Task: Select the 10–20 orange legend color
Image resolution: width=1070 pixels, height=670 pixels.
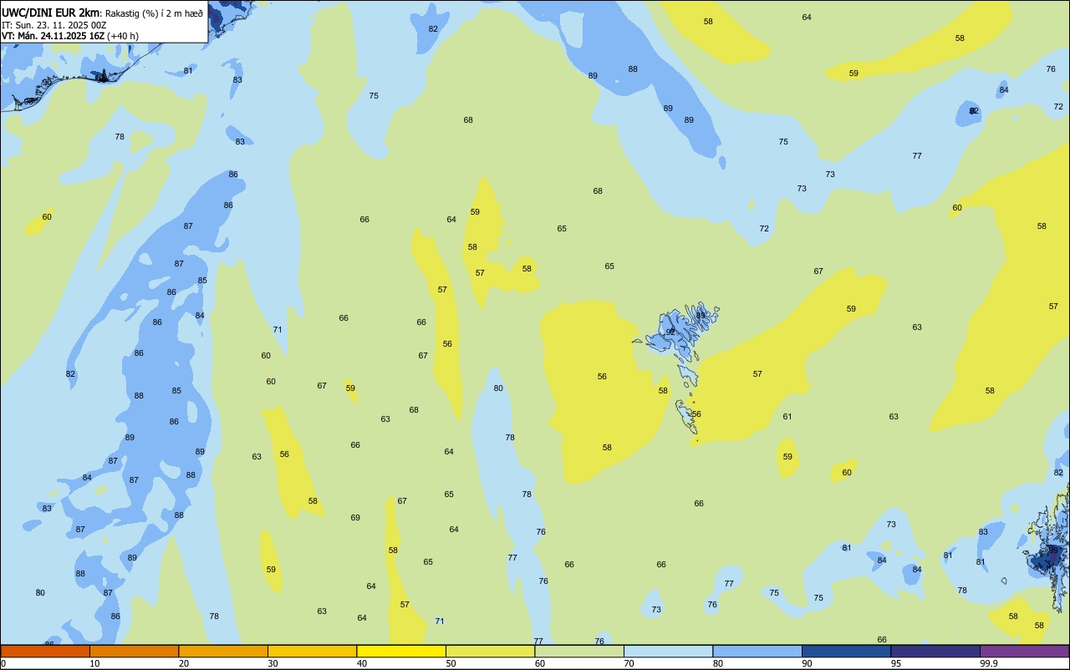Action: click(x=134, y=651)
